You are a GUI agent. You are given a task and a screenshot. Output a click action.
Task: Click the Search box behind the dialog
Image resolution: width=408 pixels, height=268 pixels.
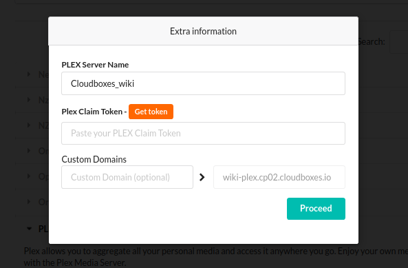coord(398,42)
